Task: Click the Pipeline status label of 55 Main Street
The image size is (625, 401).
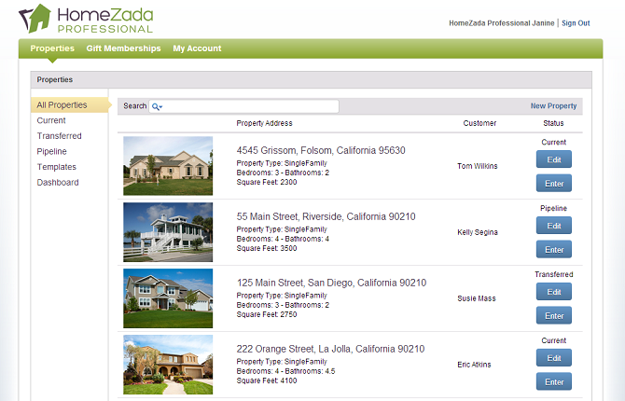Action: 554,208
